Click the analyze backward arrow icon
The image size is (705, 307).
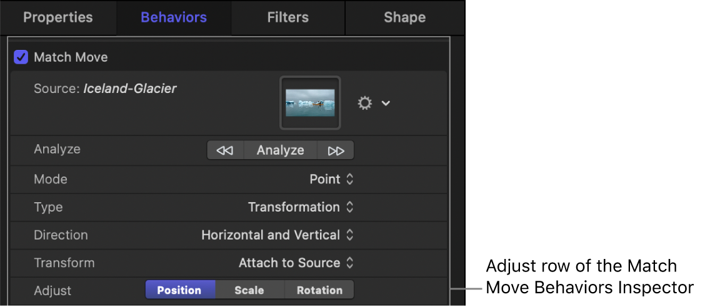point(225,150)
